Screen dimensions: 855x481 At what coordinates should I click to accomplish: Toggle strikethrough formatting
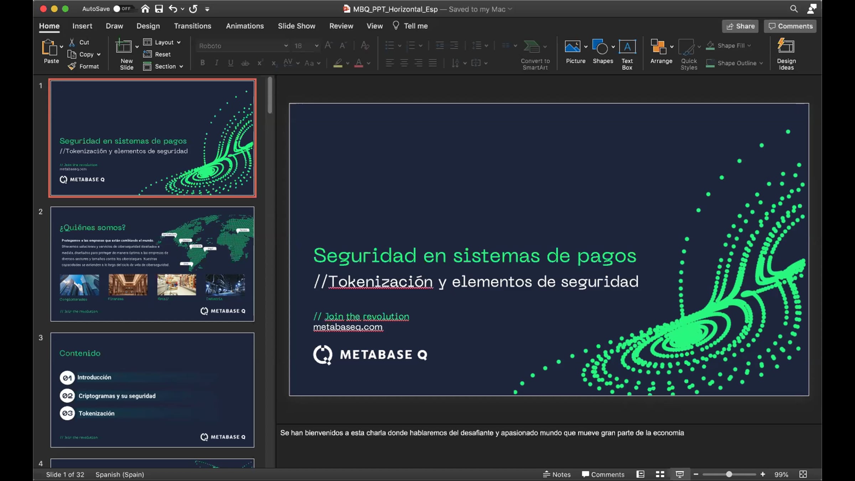(x=245, y=63)
